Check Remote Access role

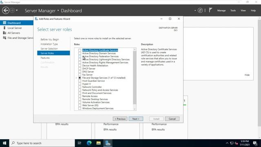click(x=80, y=96)
